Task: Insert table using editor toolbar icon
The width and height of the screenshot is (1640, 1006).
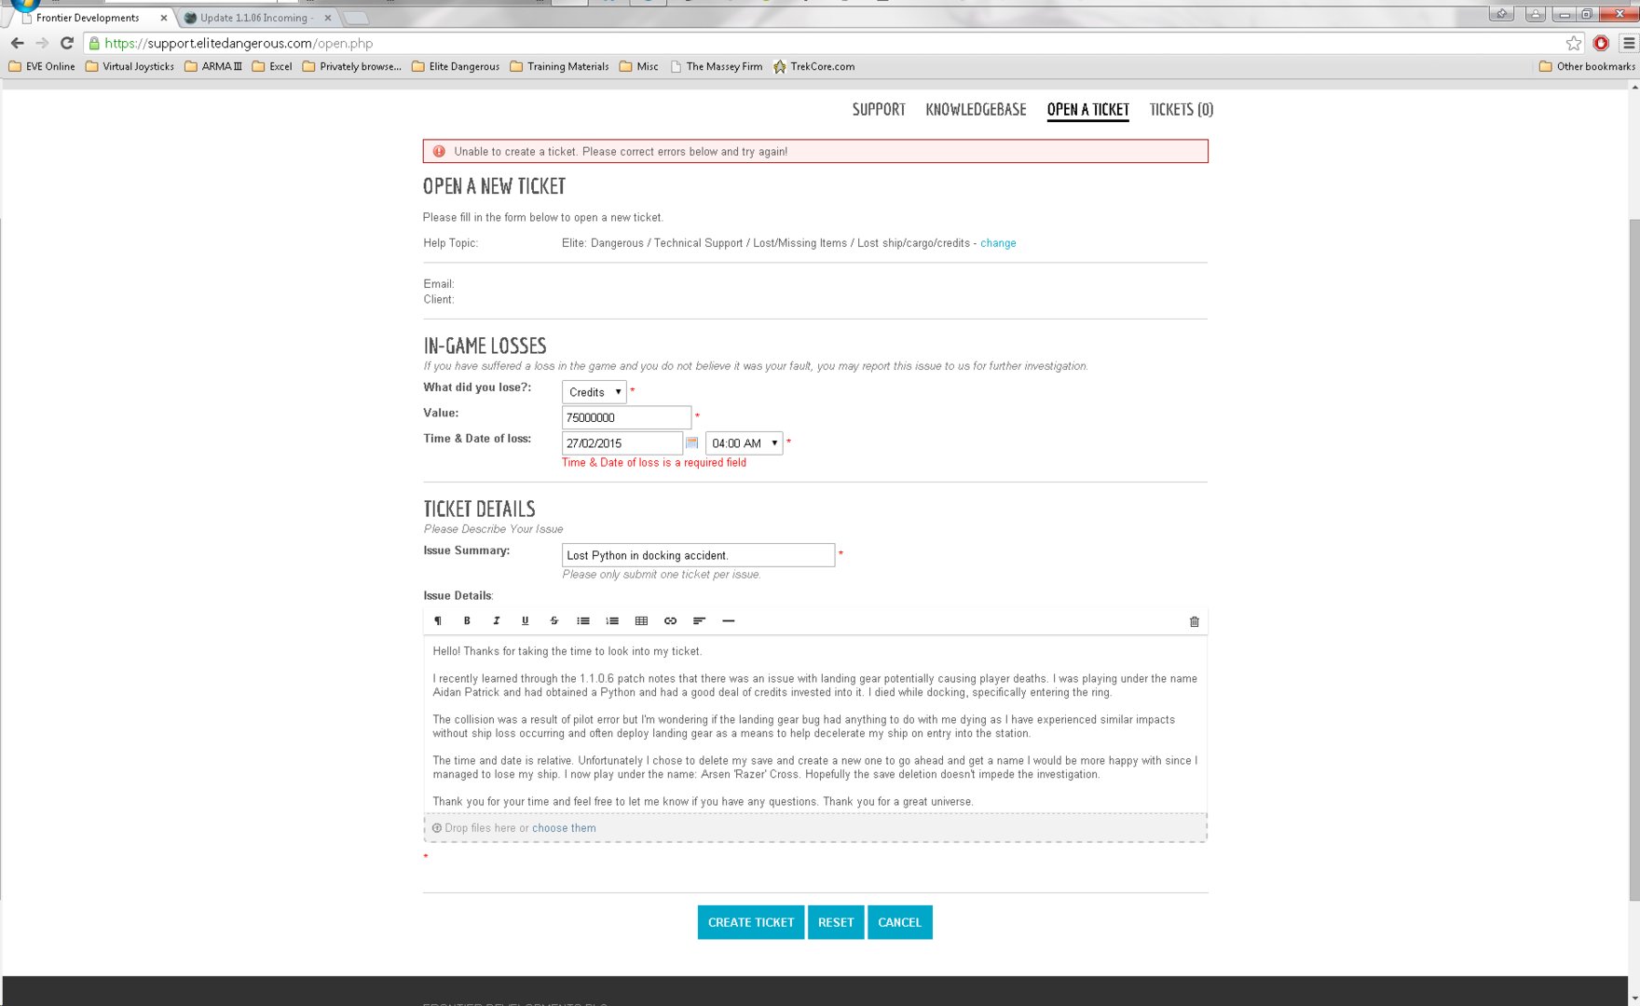Action: (x=641, y=621)
